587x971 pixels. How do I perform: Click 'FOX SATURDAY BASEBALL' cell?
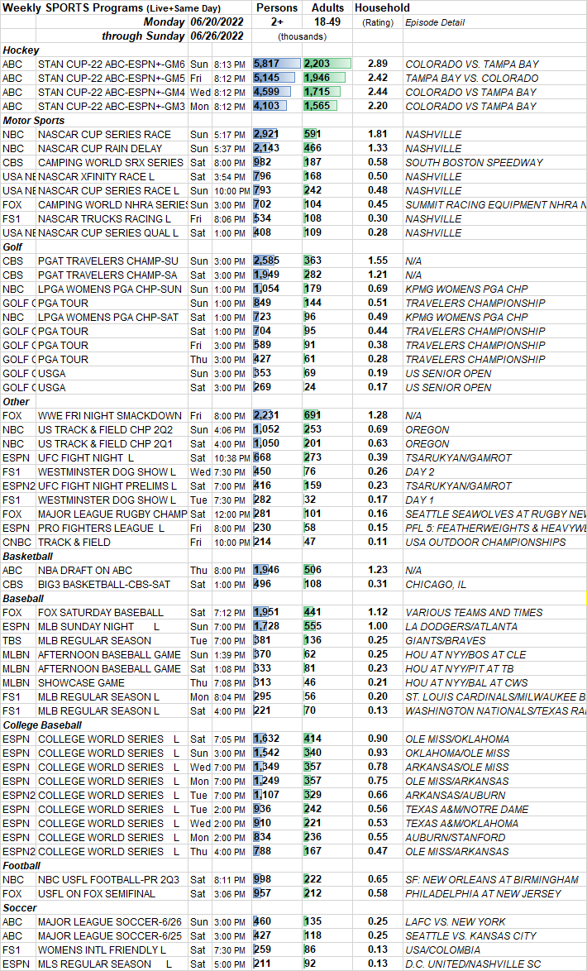click(x=100, y=612)
